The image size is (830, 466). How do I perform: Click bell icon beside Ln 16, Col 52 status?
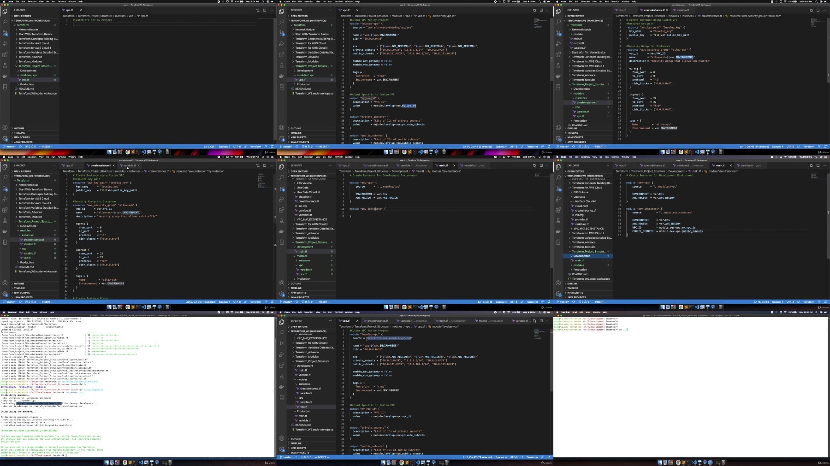[825, 302]
